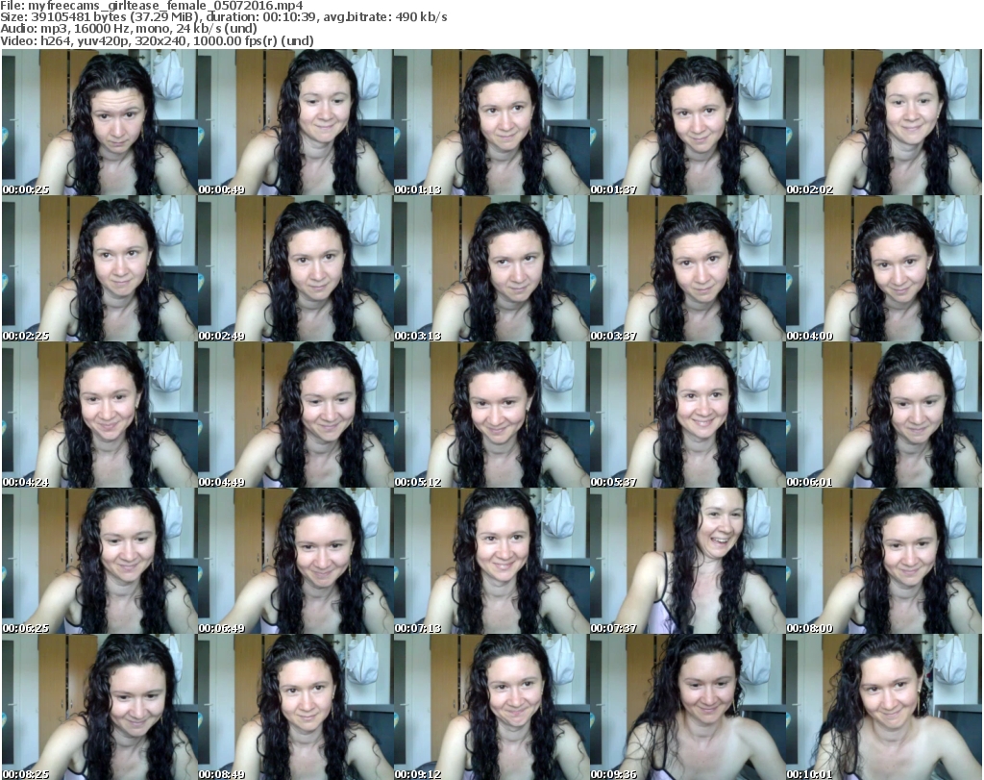The width and height of the screenshot is (984, 780).
Task: Select the frame marked 00:03:37
Action: coord(687,268)
